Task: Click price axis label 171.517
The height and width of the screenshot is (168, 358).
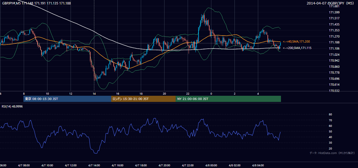Action: 334,18
